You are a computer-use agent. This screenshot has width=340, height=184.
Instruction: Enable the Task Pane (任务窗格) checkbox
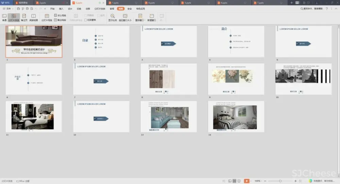(x=86, y=20)
